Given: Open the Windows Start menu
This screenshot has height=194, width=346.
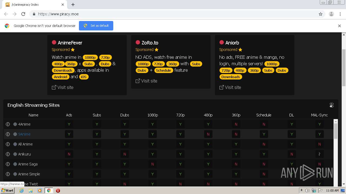Looking at the screenshot, I should click(7, 190).
